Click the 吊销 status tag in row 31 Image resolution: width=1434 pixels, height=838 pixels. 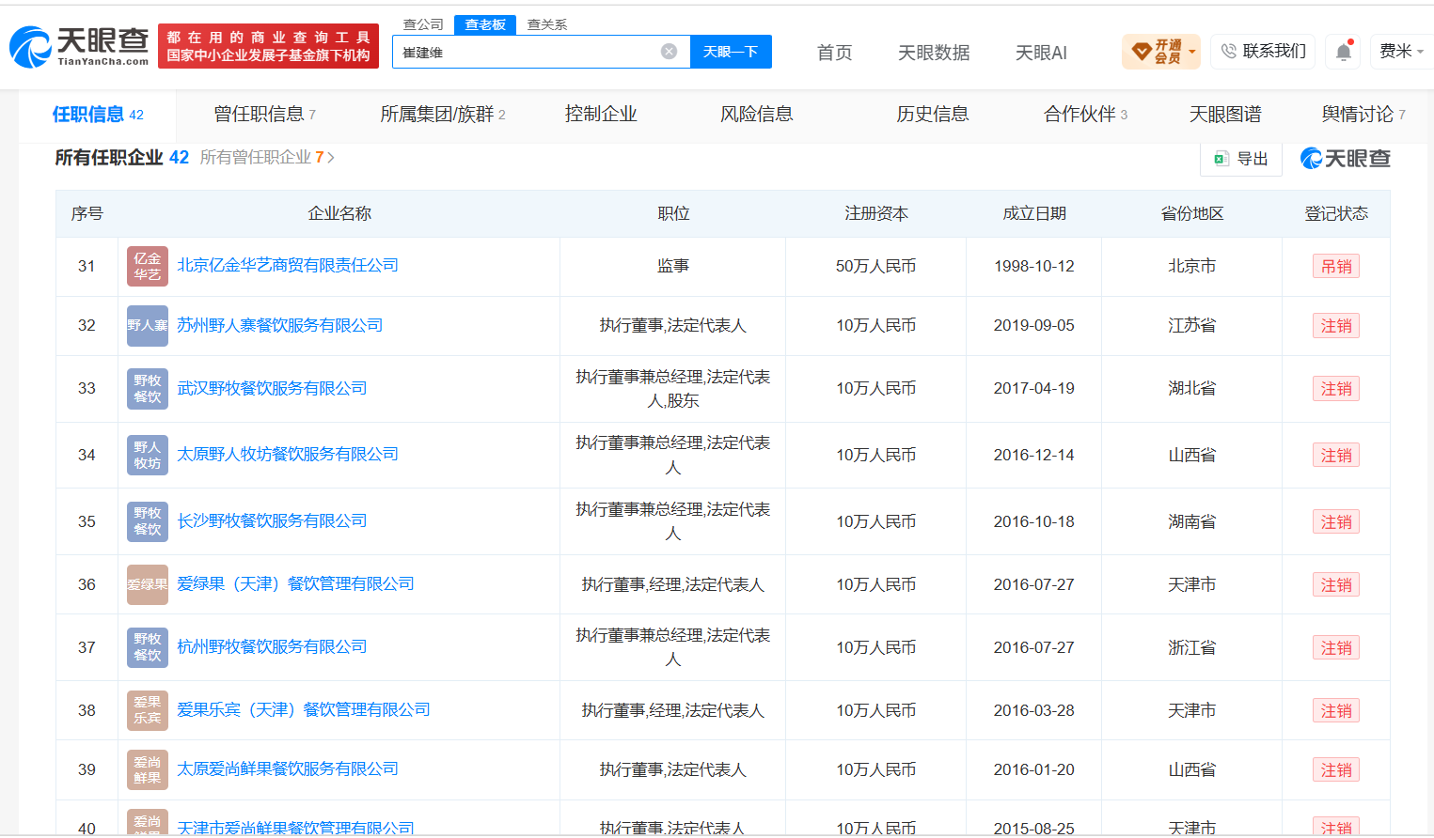pos(1336,267)
